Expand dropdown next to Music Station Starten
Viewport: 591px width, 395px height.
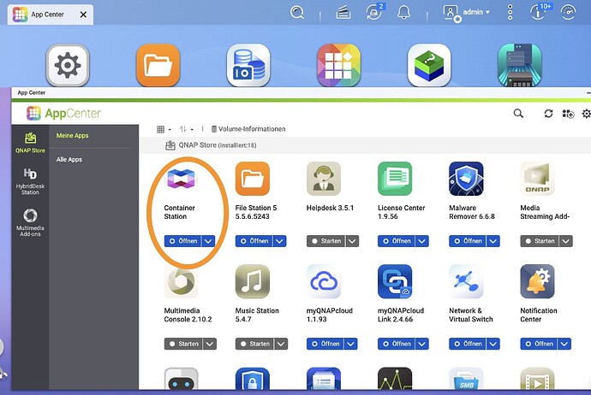(281, 344)
